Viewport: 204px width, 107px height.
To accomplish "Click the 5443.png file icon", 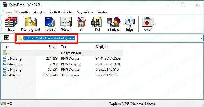I will 5,64.
